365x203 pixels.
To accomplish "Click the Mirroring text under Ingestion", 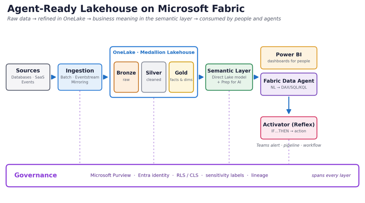I will pos(80,82).
